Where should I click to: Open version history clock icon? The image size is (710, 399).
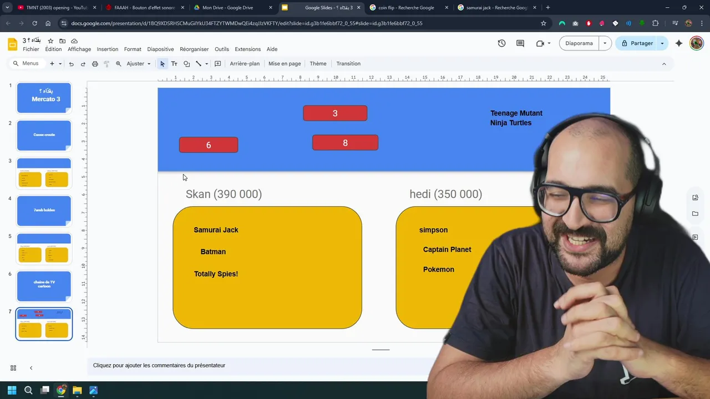click(501, 43)
